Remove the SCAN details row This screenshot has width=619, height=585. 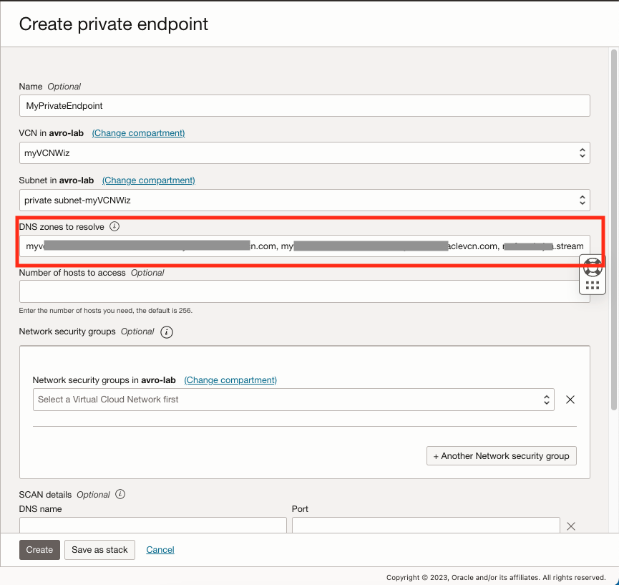pyautogui.click(x=570, y=526)
